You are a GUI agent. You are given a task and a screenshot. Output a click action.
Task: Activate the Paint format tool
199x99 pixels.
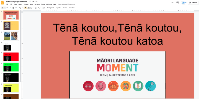16,8
